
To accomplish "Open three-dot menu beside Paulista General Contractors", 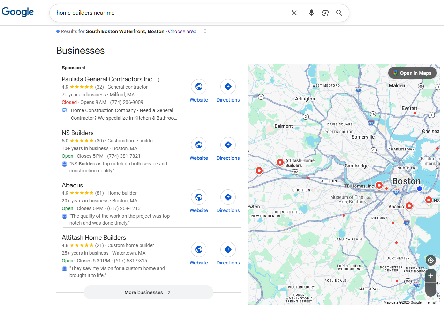I will point(158,80).
